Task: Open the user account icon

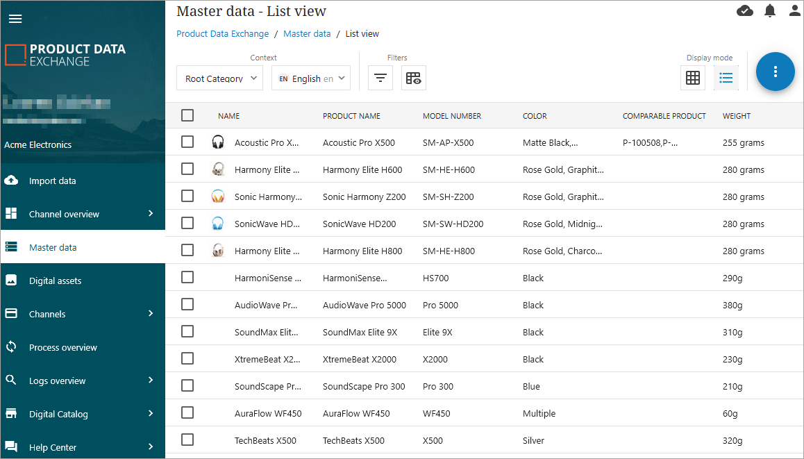Action: [794, 10]
